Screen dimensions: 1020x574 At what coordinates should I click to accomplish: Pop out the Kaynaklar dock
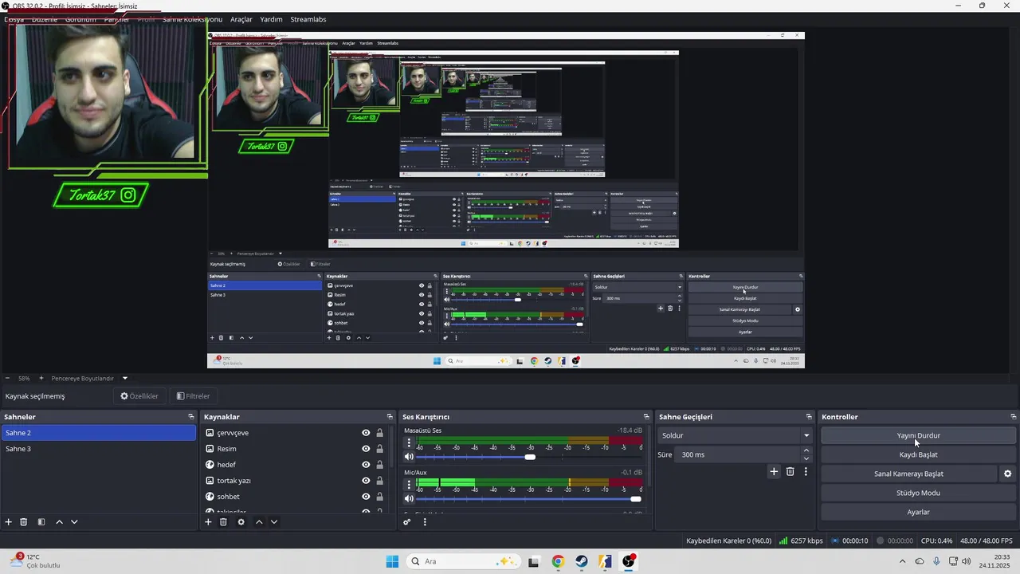click(390, 417)
